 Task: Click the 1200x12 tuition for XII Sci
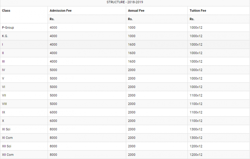coord(196,146)
